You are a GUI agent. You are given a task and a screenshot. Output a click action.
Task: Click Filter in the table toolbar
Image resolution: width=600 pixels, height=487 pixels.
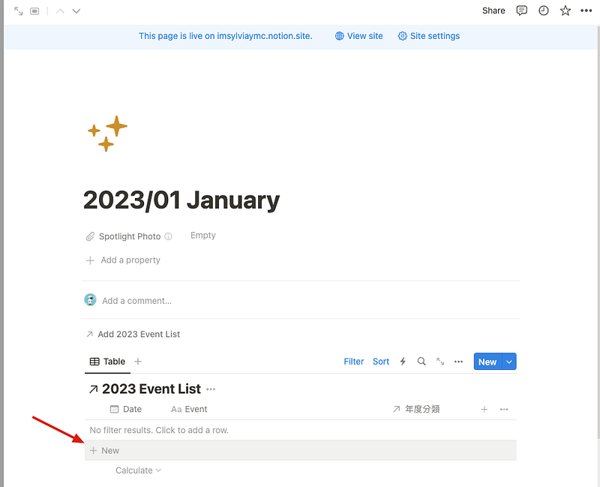point(353,362)
